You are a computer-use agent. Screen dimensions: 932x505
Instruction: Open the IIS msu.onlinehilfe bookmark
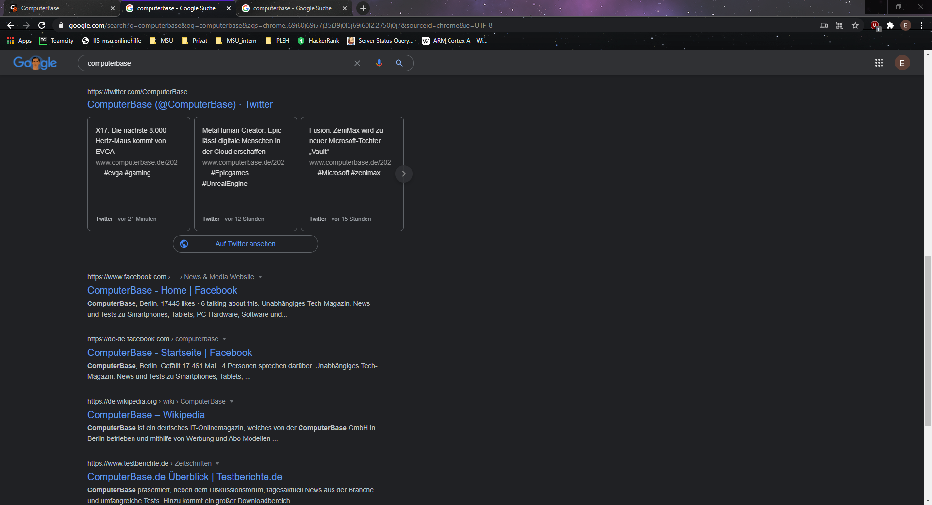(x=112, y=41)
